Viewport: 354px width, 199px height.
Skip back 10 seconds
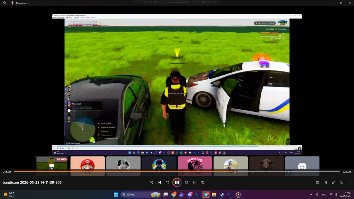point(167,182)
